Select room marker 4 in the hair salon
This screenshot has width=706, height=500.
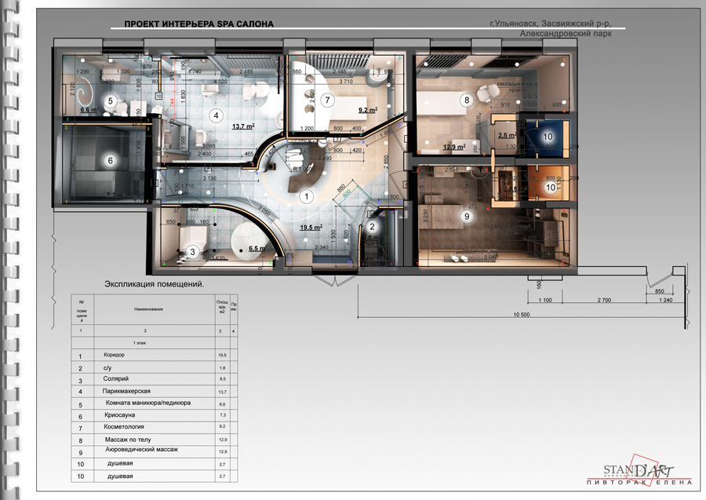tap(213, 115)
